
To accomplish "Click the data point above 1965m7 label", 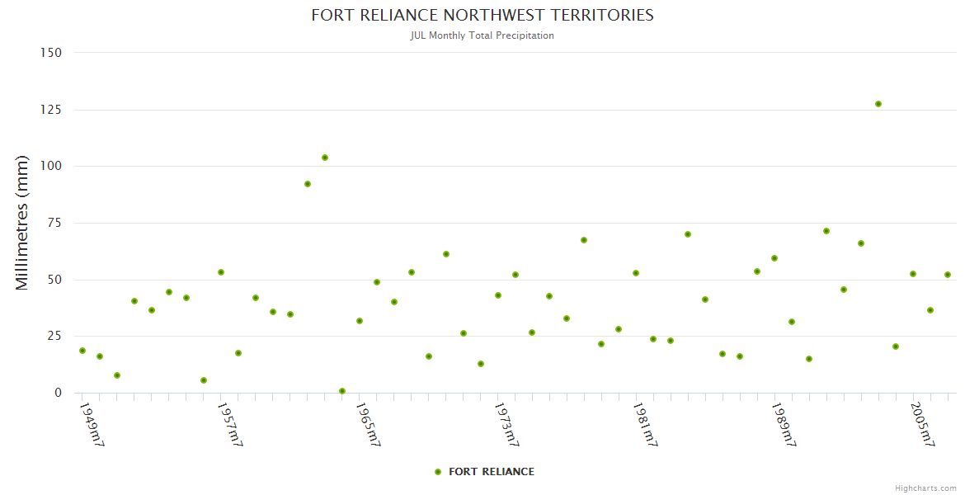I will click(x=360, y=321).
